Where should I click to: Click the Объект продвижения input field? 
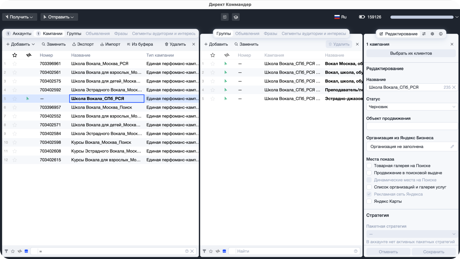(x=412, y=126)
